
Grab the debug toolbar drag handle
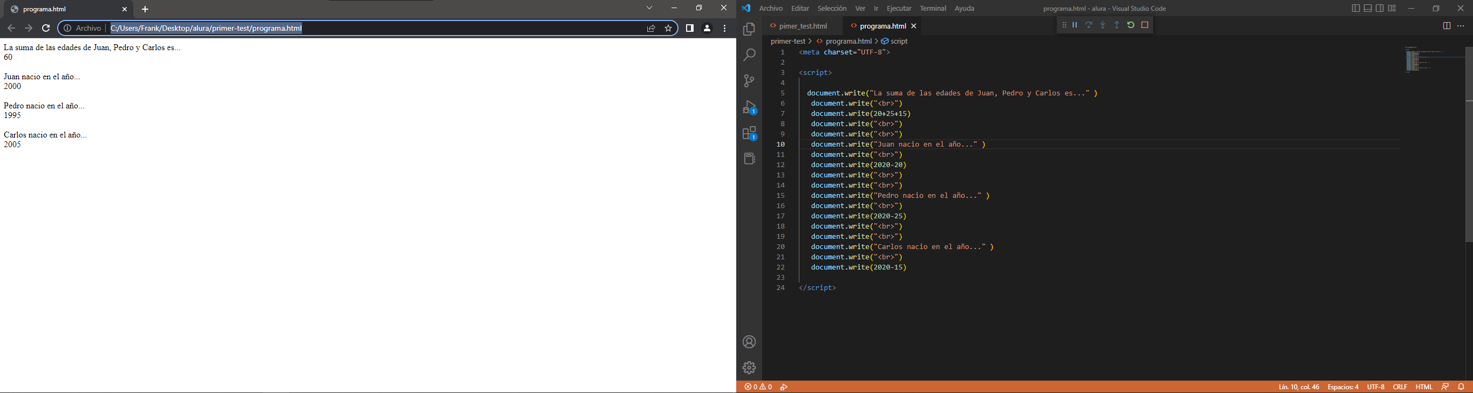1064,25
